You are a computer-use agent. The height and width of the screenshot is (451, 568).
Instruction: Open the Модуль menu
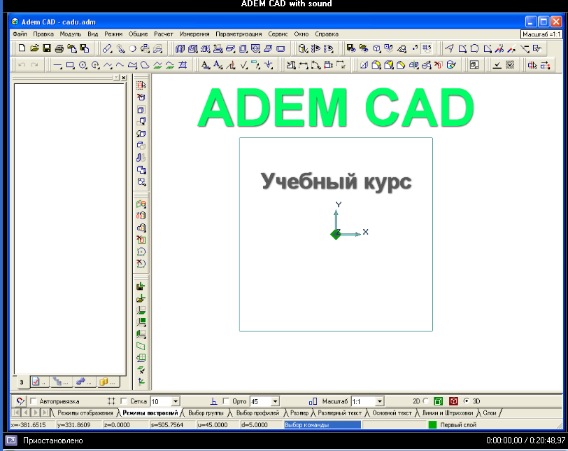[71, 34]
